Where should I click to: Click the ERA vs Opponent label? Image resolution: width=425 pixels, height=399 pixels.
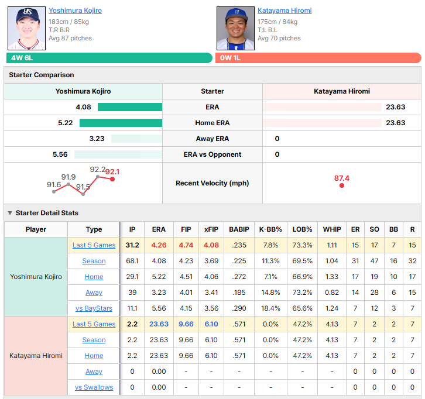click(x=212, y=154)
